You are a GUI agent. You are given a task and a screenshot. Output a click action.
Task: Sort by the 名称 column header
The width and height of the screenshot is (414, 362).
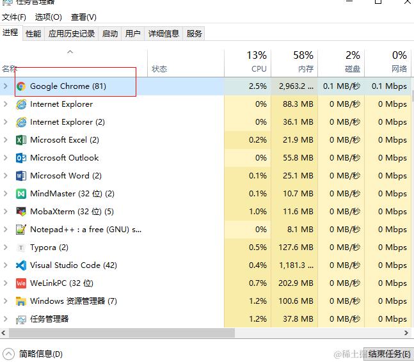[x=74, y=63]
